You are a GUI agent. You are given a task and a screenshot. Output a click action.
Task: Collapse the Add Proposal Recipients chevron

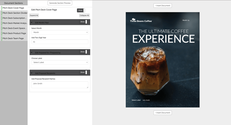point(32,73)
